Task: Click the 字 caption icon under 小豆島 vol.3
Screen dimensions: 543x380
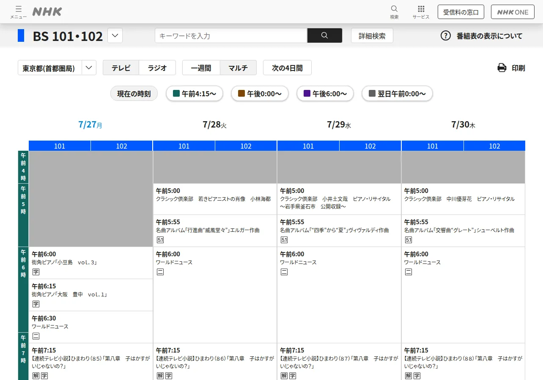Action: pyautogui.click(x=36, y=272)
